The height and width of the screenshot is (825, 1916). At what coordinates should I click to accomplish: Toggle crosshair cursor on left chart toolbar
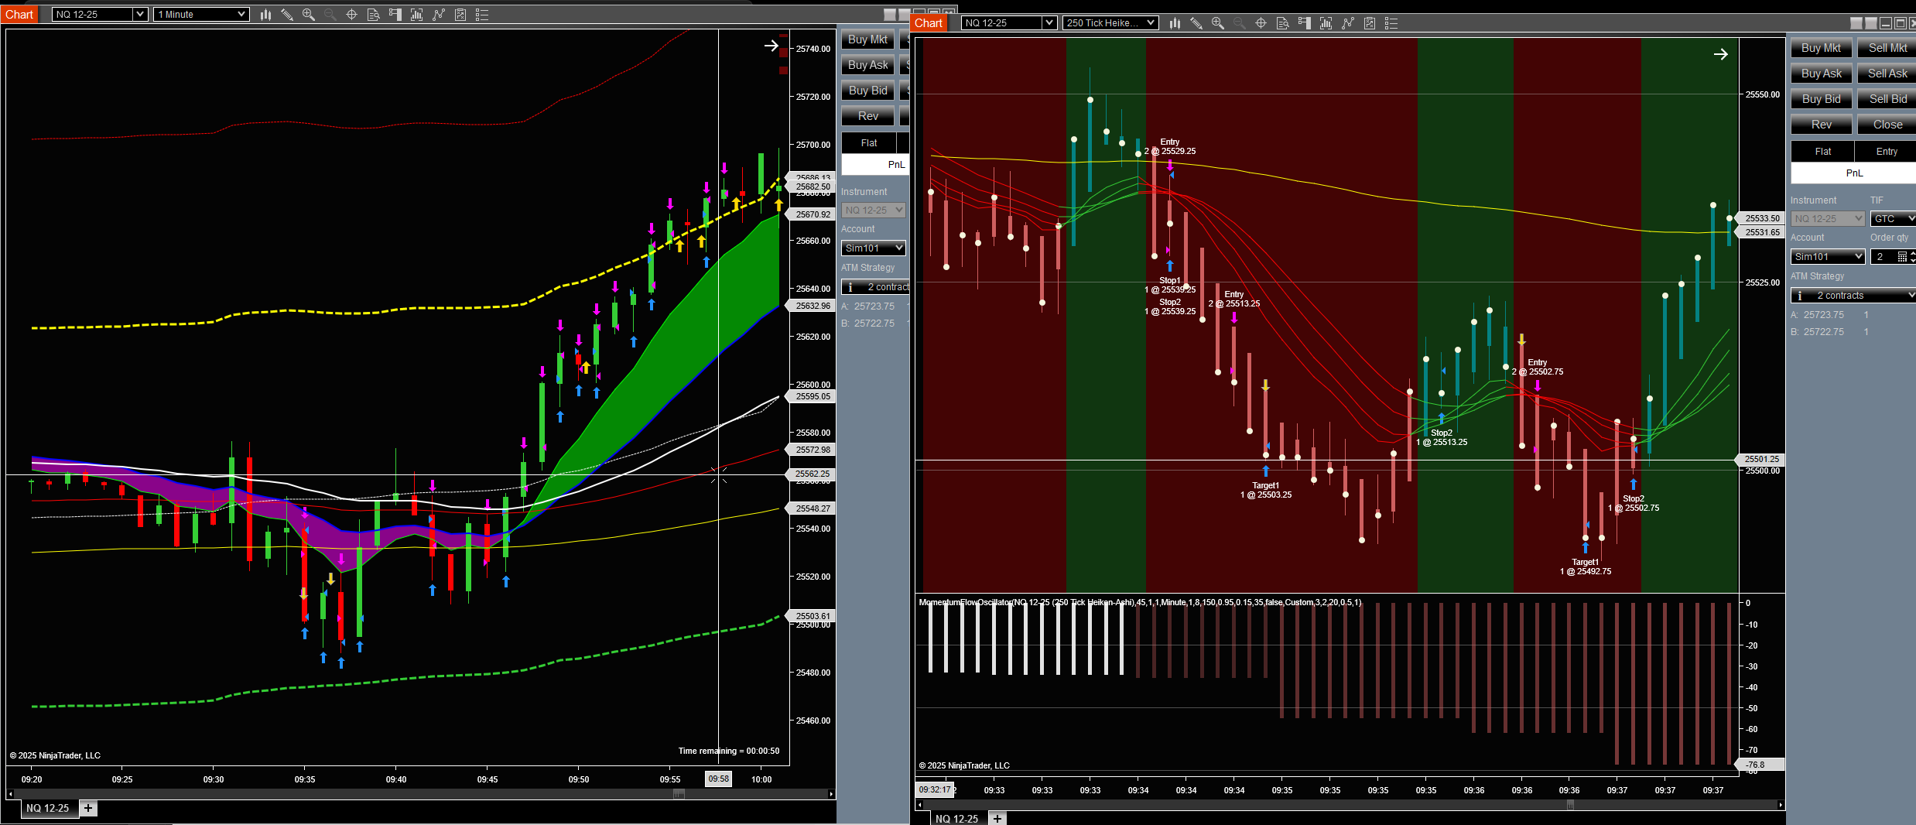click(351, 15)
